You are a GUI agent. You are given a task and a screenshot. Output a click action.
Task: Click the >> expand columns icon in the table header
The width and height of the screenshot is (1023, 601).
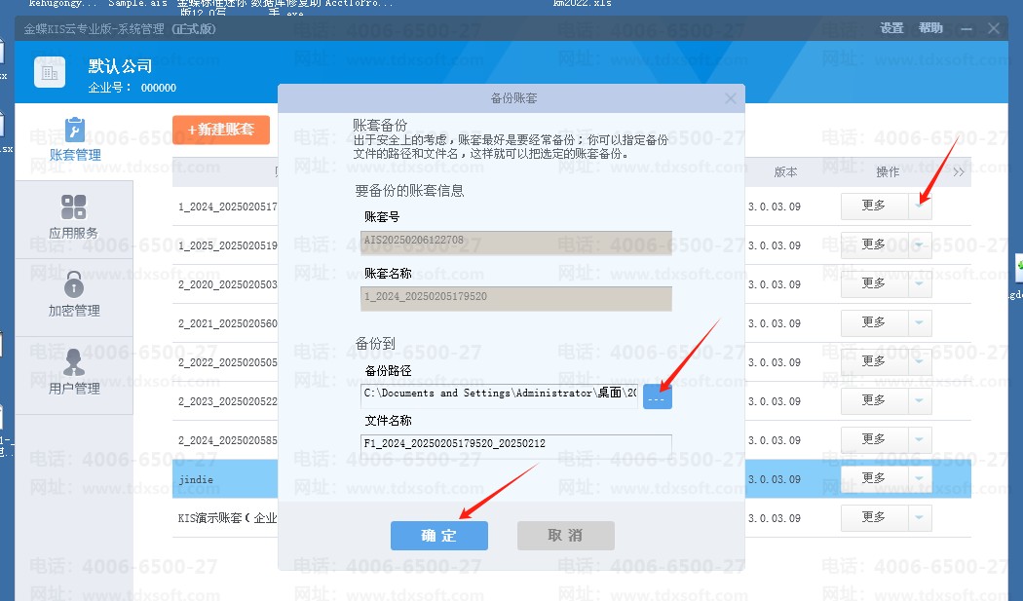pos(959,172)
